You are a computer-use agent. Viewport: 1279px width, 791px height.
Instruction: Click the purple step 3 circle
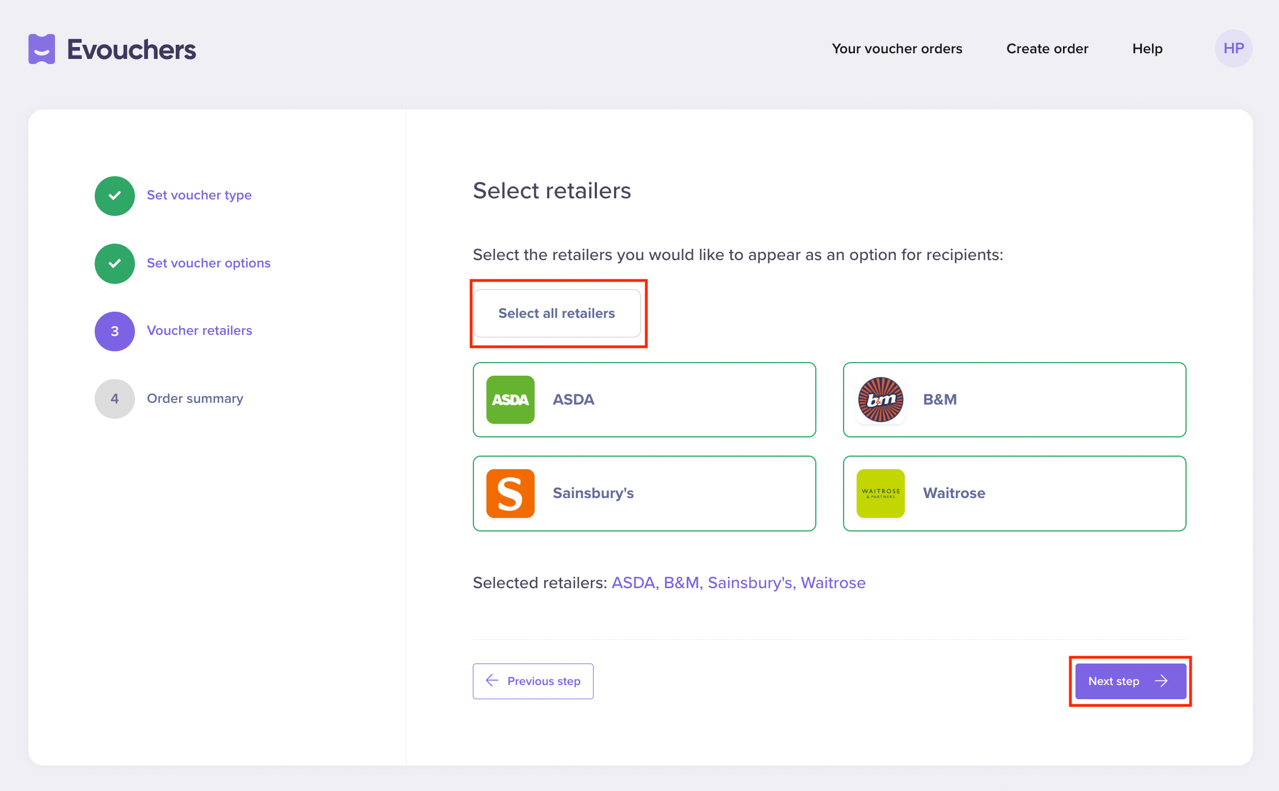115,331
